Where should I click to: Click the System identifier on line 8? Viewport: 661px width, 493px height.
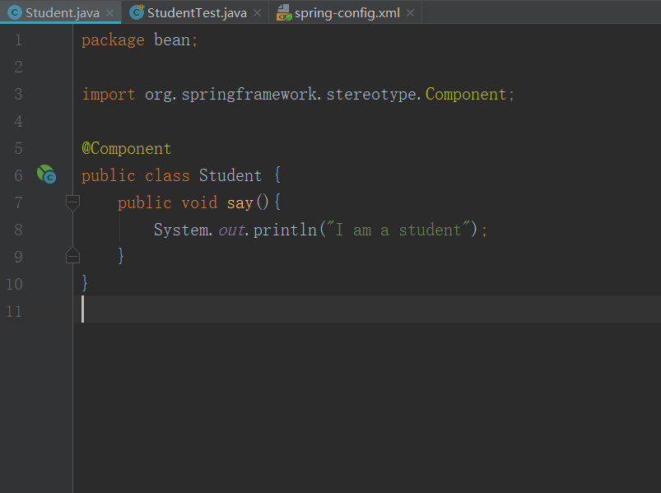point(181,230)
